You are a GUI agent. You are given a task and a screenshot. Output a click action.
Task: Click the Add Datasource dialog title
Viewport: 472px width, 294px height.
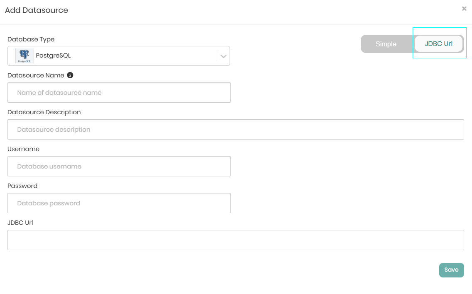pos(37,10)
